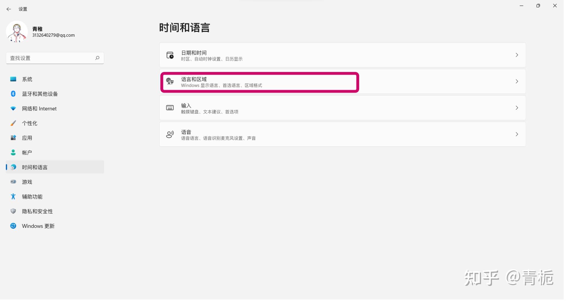Screen dimensions: 568x301
Task: Open 辅助功能 accessibility settings
Action: pos(13,197)
